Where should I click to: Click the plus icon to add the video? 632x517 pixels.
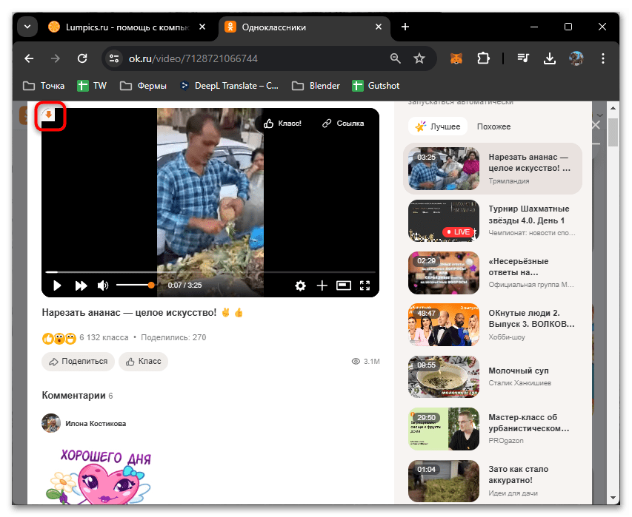(322, 285)
